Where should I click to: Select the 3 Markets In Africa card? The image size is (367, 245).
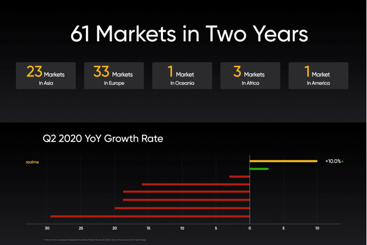pos(250,75)
